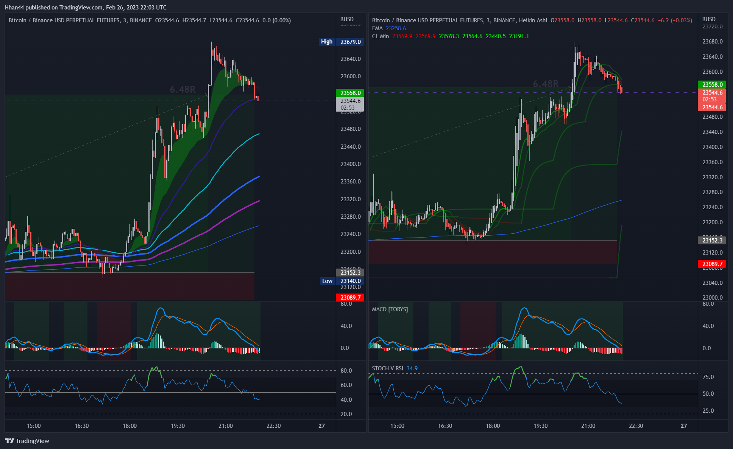Click the 22:30 time label on the Heikin Ashi chart
This screenshot has height=449, width=733.
(636, 426)
